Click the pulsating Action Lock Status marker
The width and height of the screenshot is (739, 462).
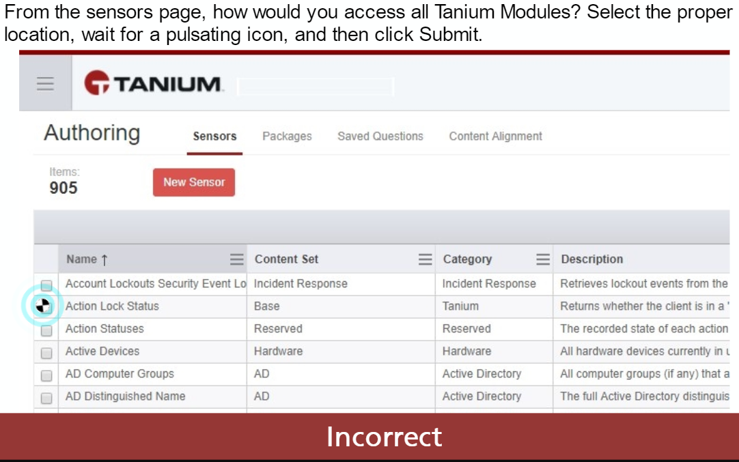pyautogui.click(x=42, y=306)
